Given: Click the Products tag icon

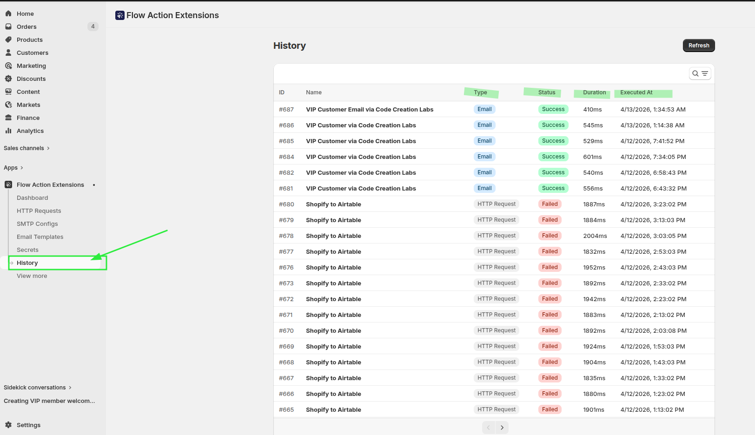Looking at the screenshot, I should [x=8, y=40].
